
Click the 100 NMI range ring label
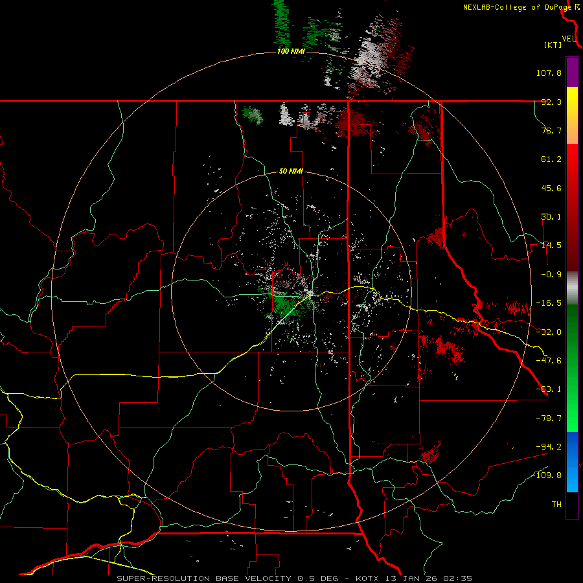(x=291, y=51)
